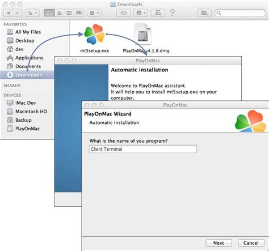Click the Downloads folder icon in title bar
Screen dimensions: 269x251
113,5
